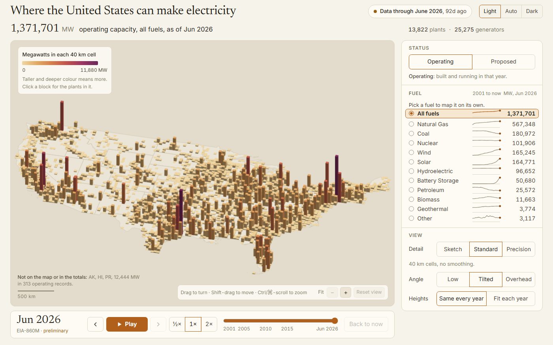This screenshot has width=553, height=345.
Task: Switch theme to Auto
Action: click(x=511, y=11)
